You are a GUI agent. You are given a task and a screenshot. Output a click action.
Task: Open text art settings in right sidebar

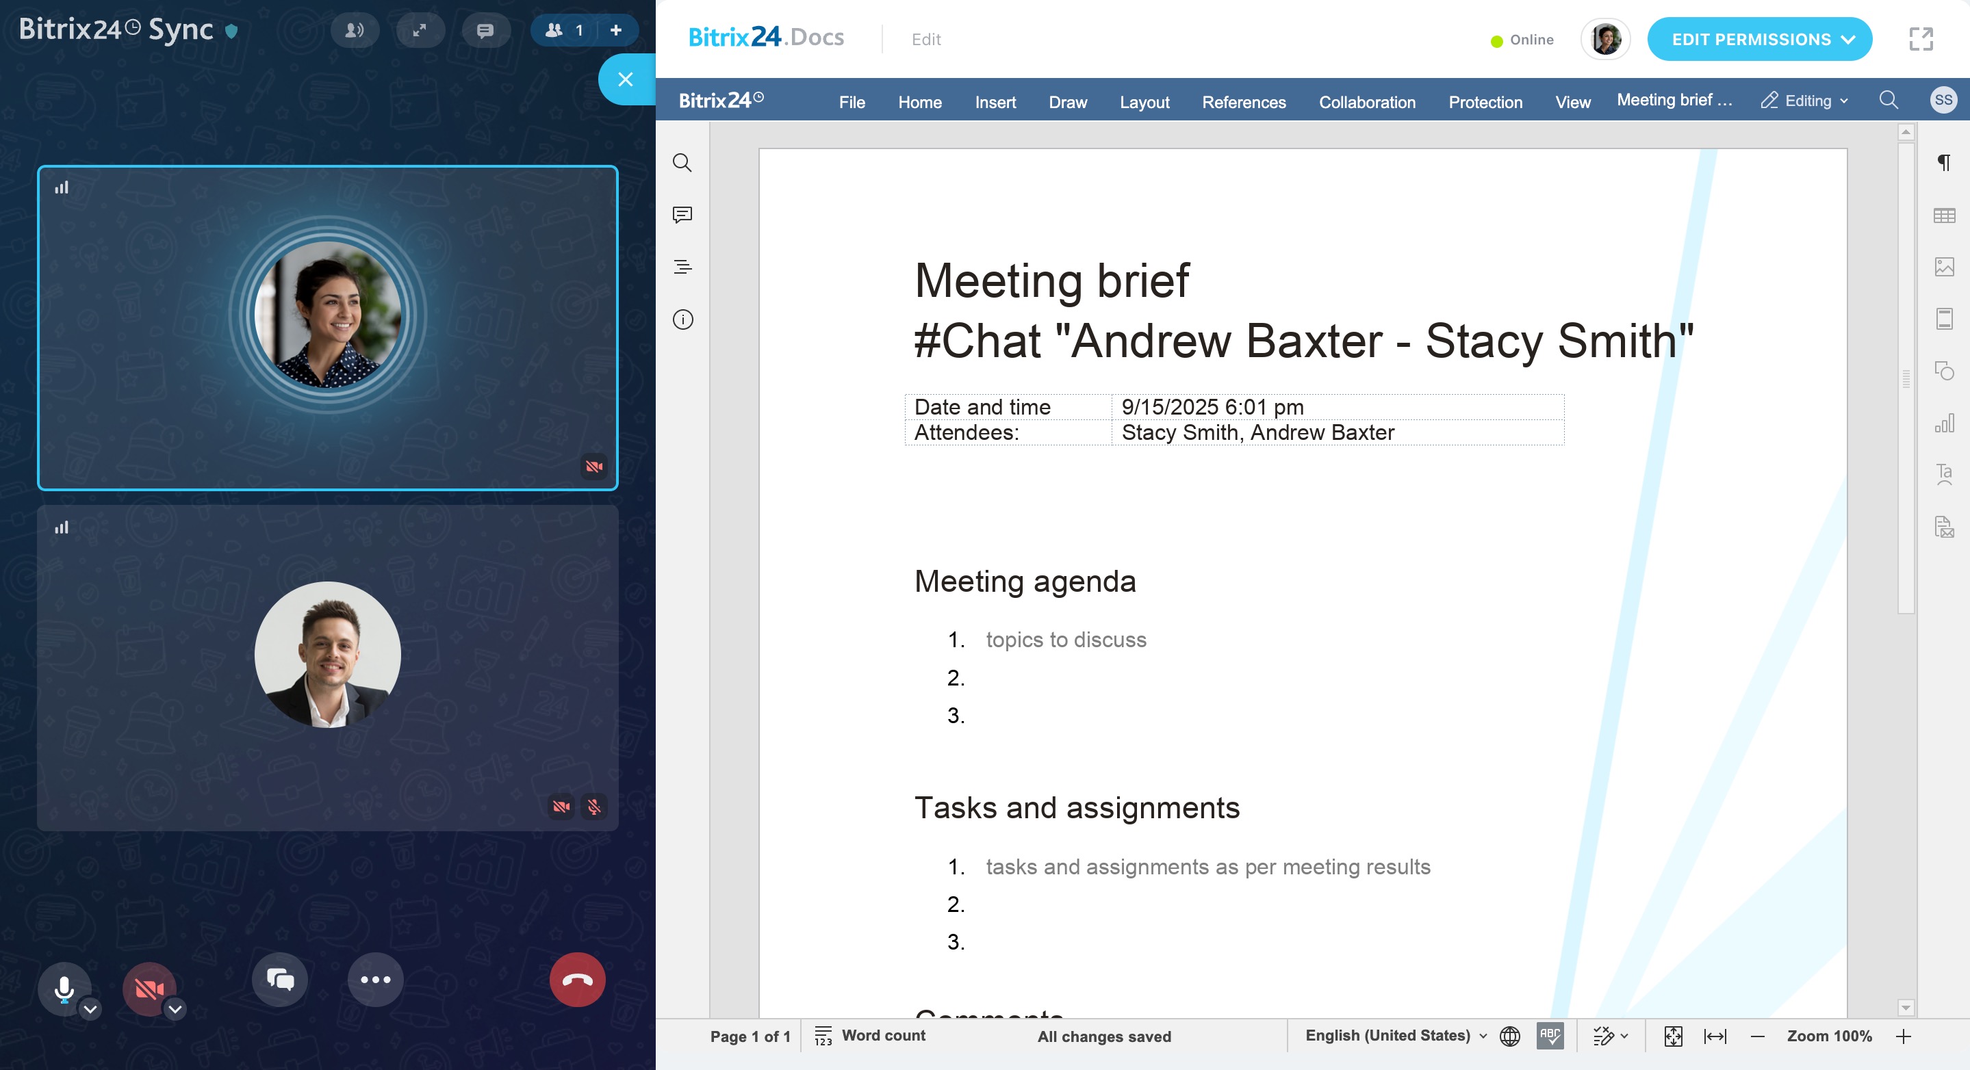click(x=1943, y=475)
